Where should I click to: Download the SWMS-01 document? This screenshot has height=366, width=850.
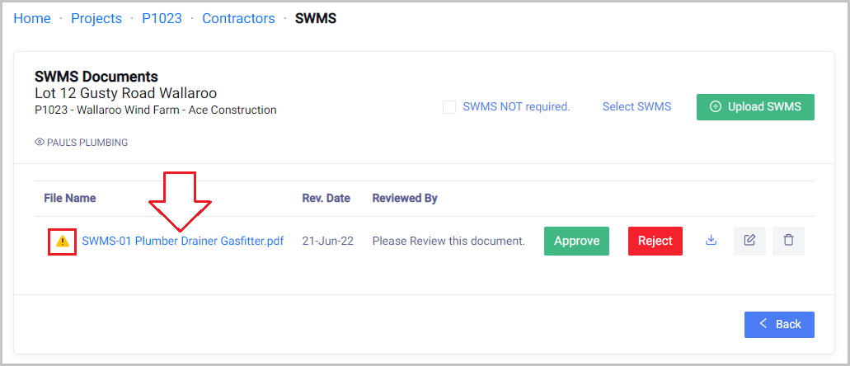711,241
